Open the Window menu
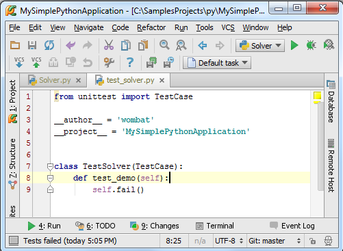 255,27
